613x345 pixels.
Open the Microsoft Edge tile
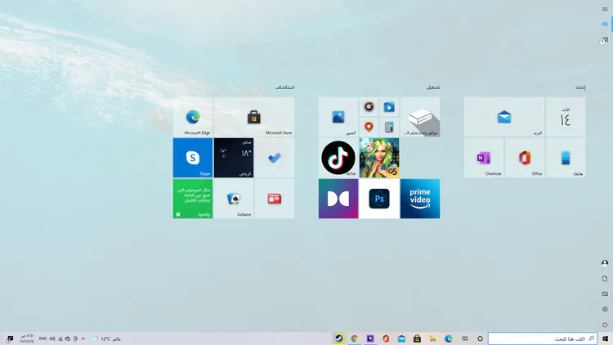193,117
